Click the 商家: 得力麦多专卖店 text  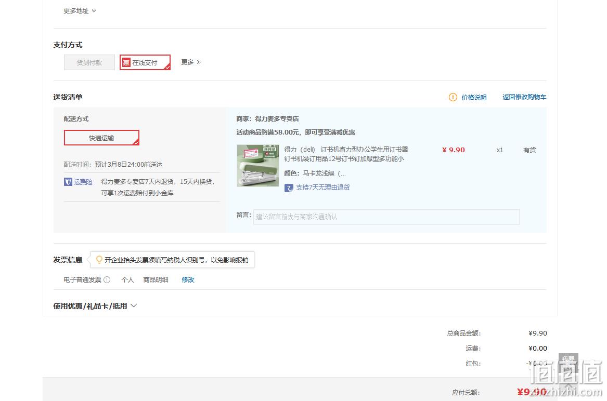coord(267,119)
